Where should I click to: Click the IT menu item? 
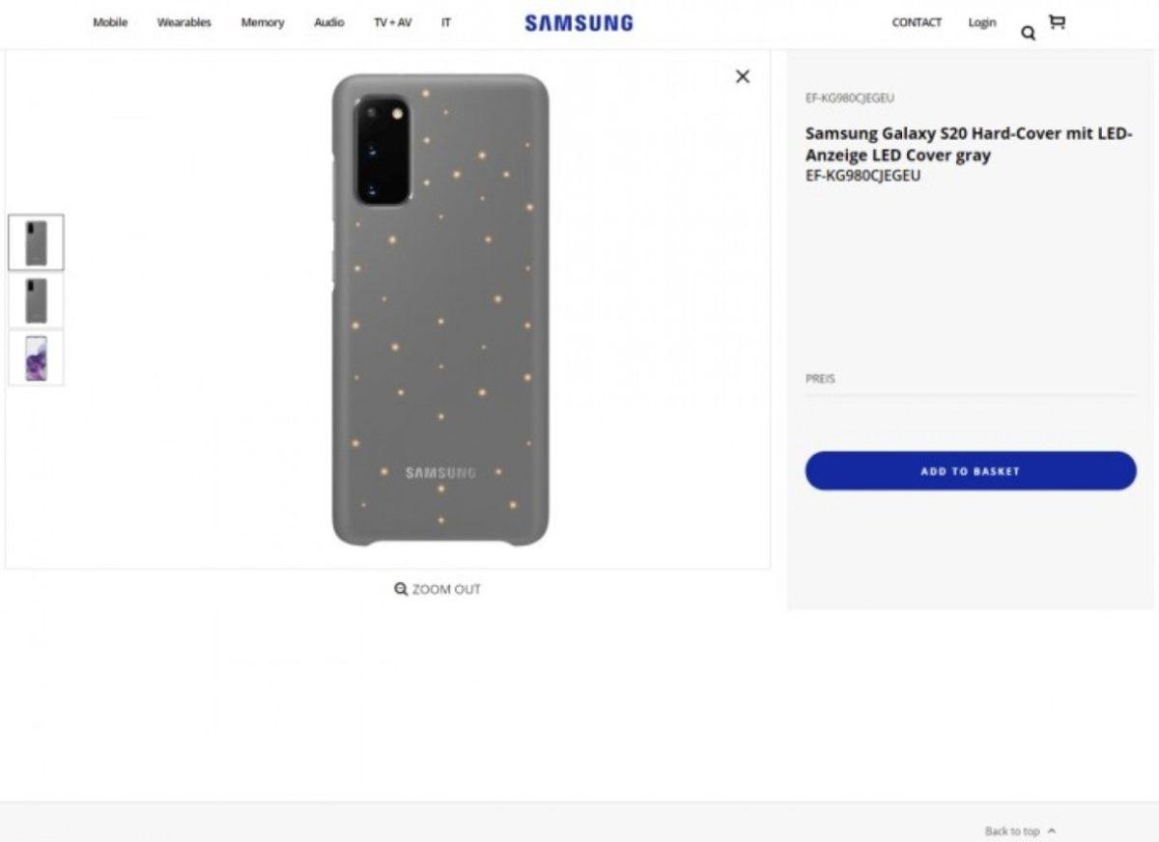(446, 22)
